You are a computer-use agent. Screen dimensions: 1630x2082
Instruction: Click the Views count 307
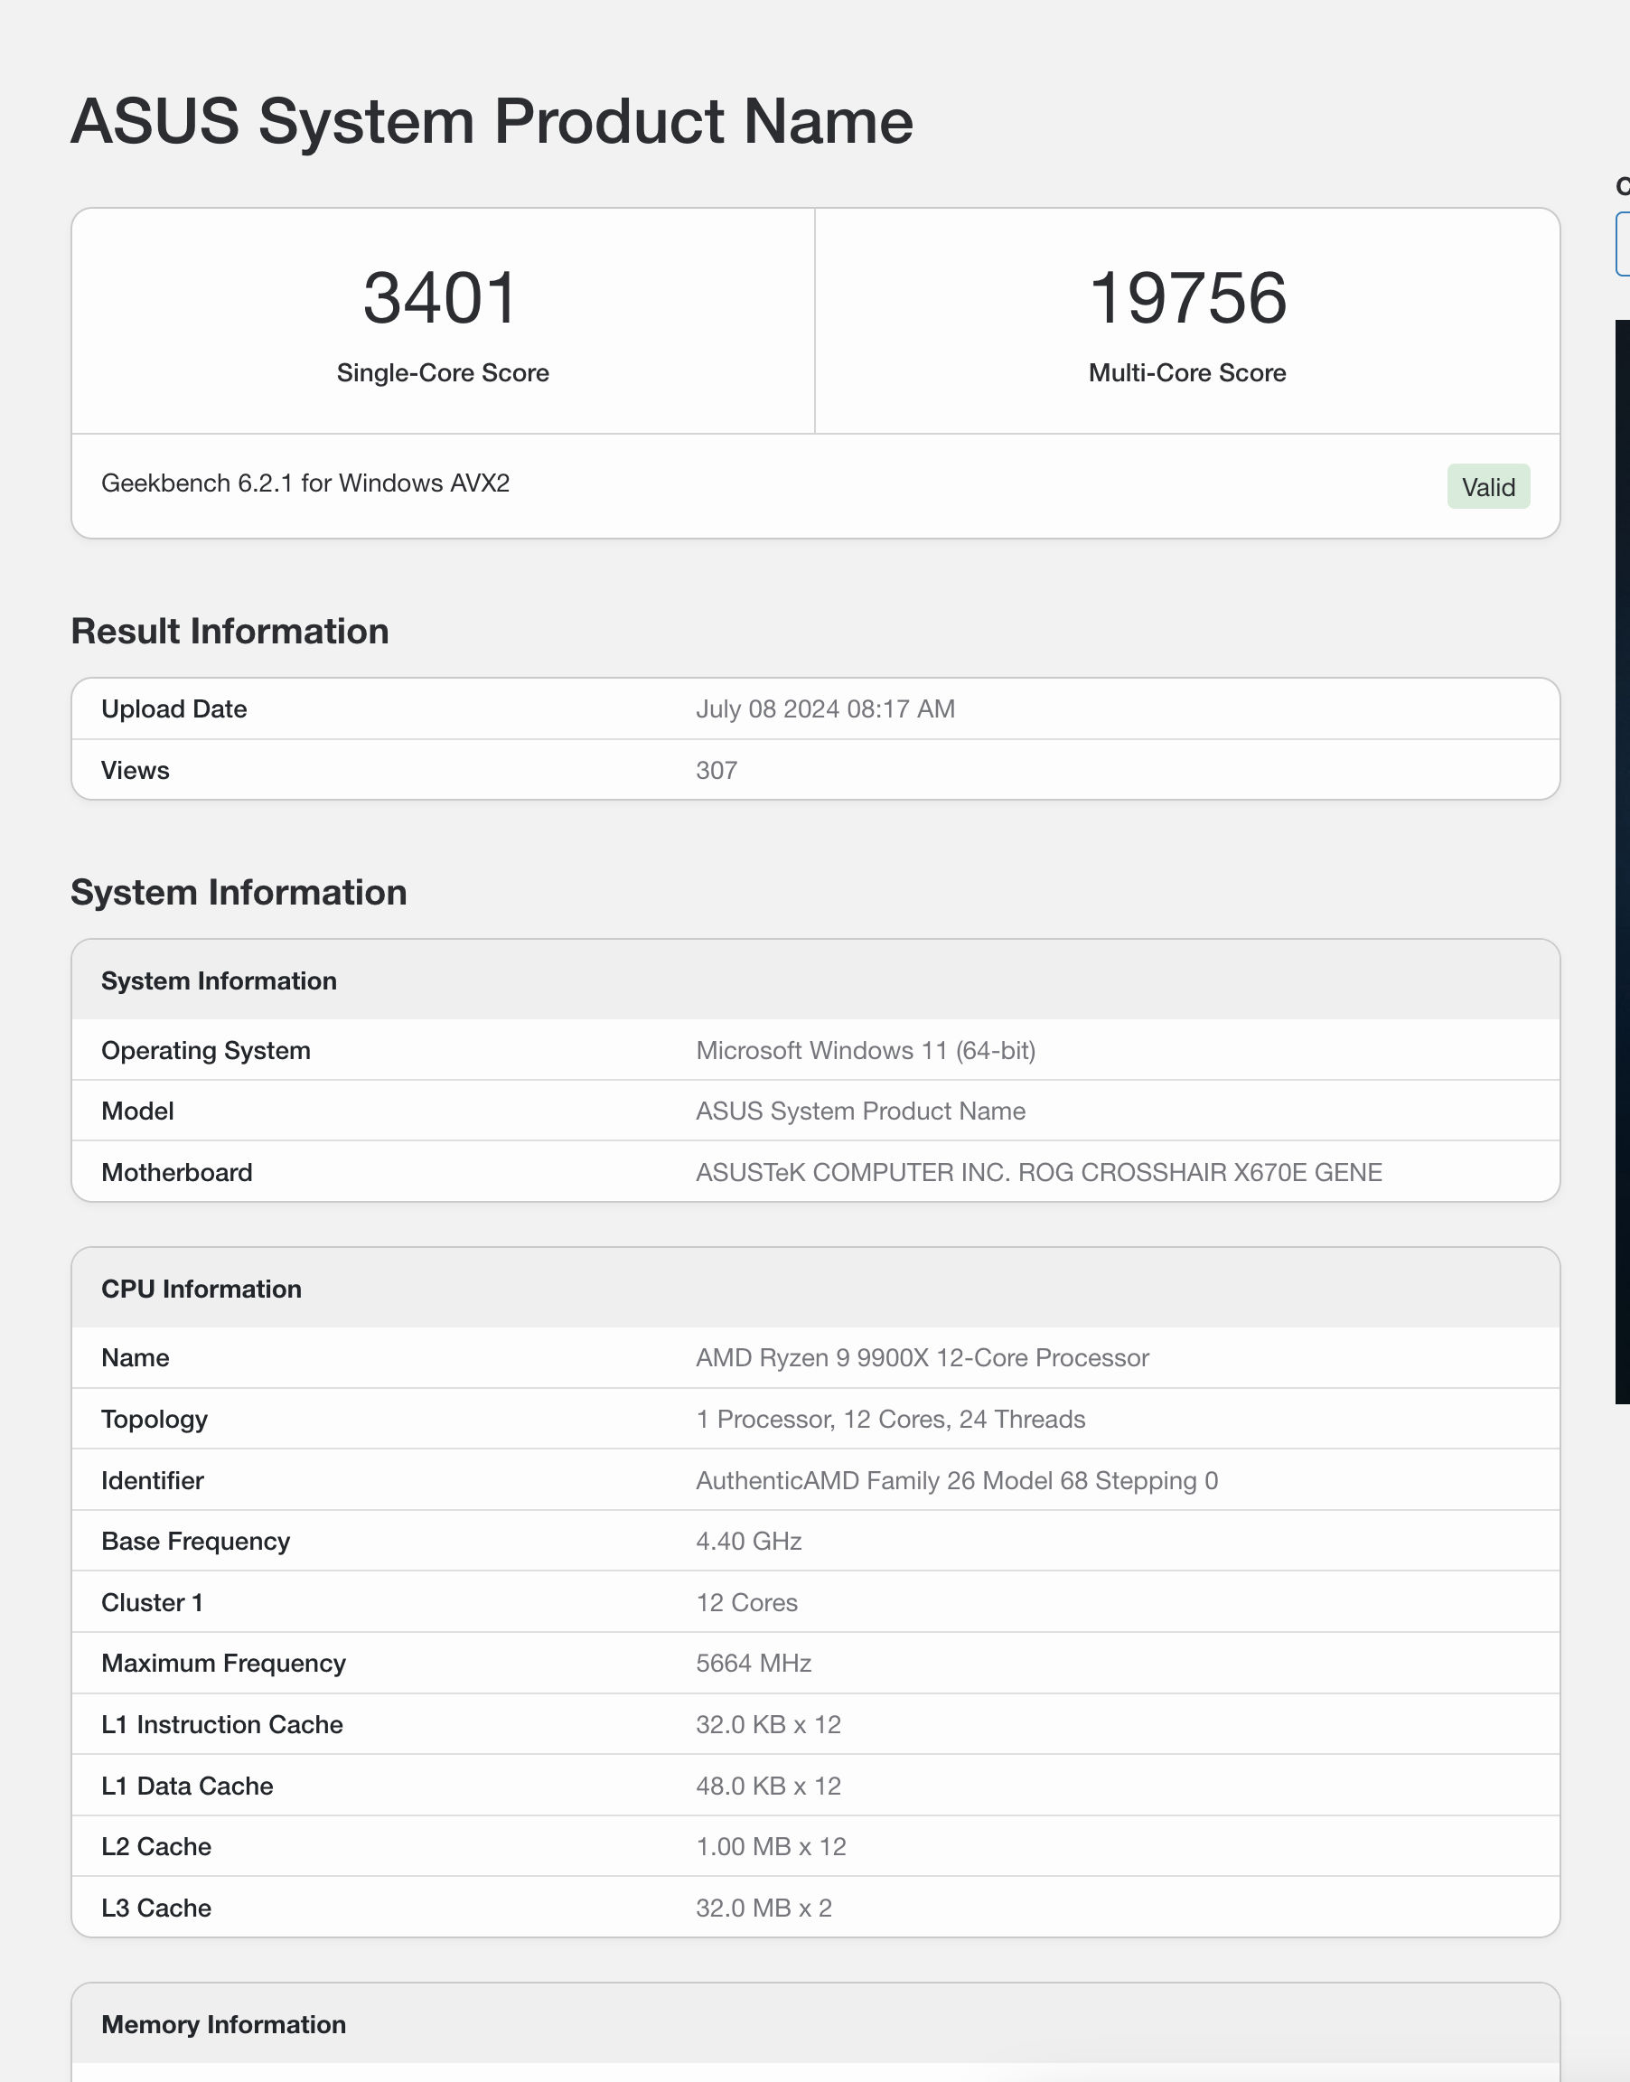pos(717,770)
